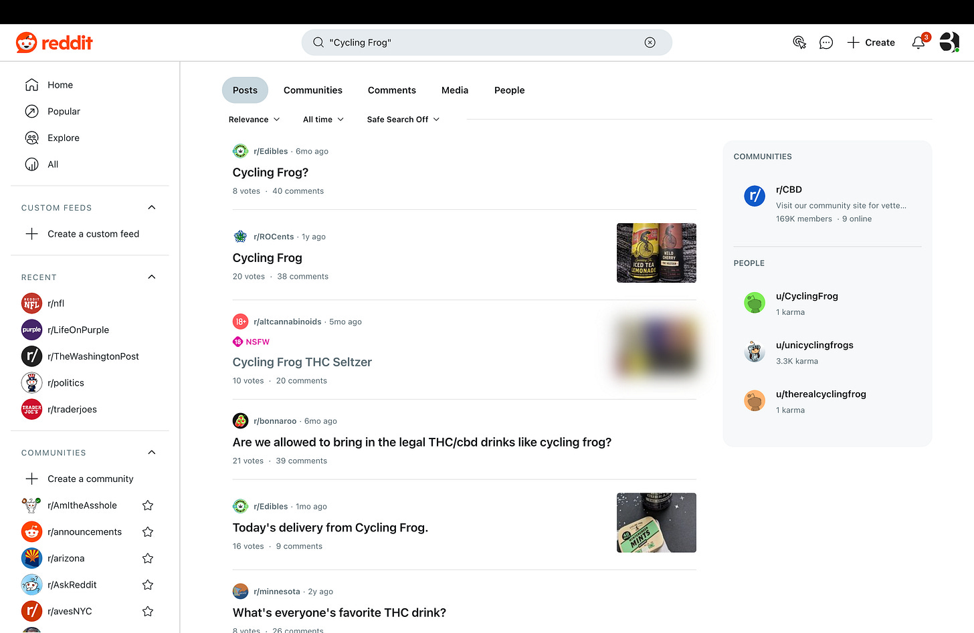Image resolution: width=974 pixels, height=633 pixels.
Task: Click the r/bonnaroo post community icon
Action: coord(240,421)
